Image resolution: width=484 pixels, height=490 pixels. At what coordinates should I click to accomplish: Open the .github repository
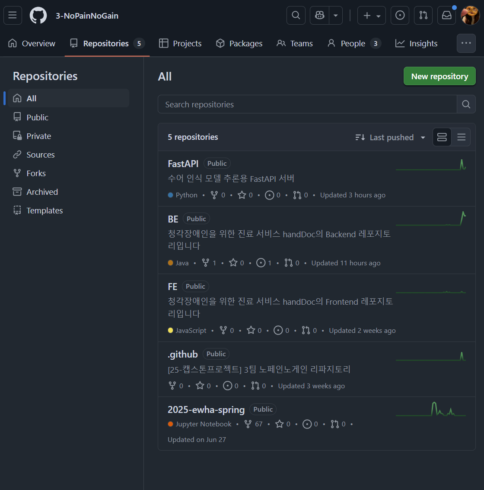pyautogui.click(x=182, y=354)
